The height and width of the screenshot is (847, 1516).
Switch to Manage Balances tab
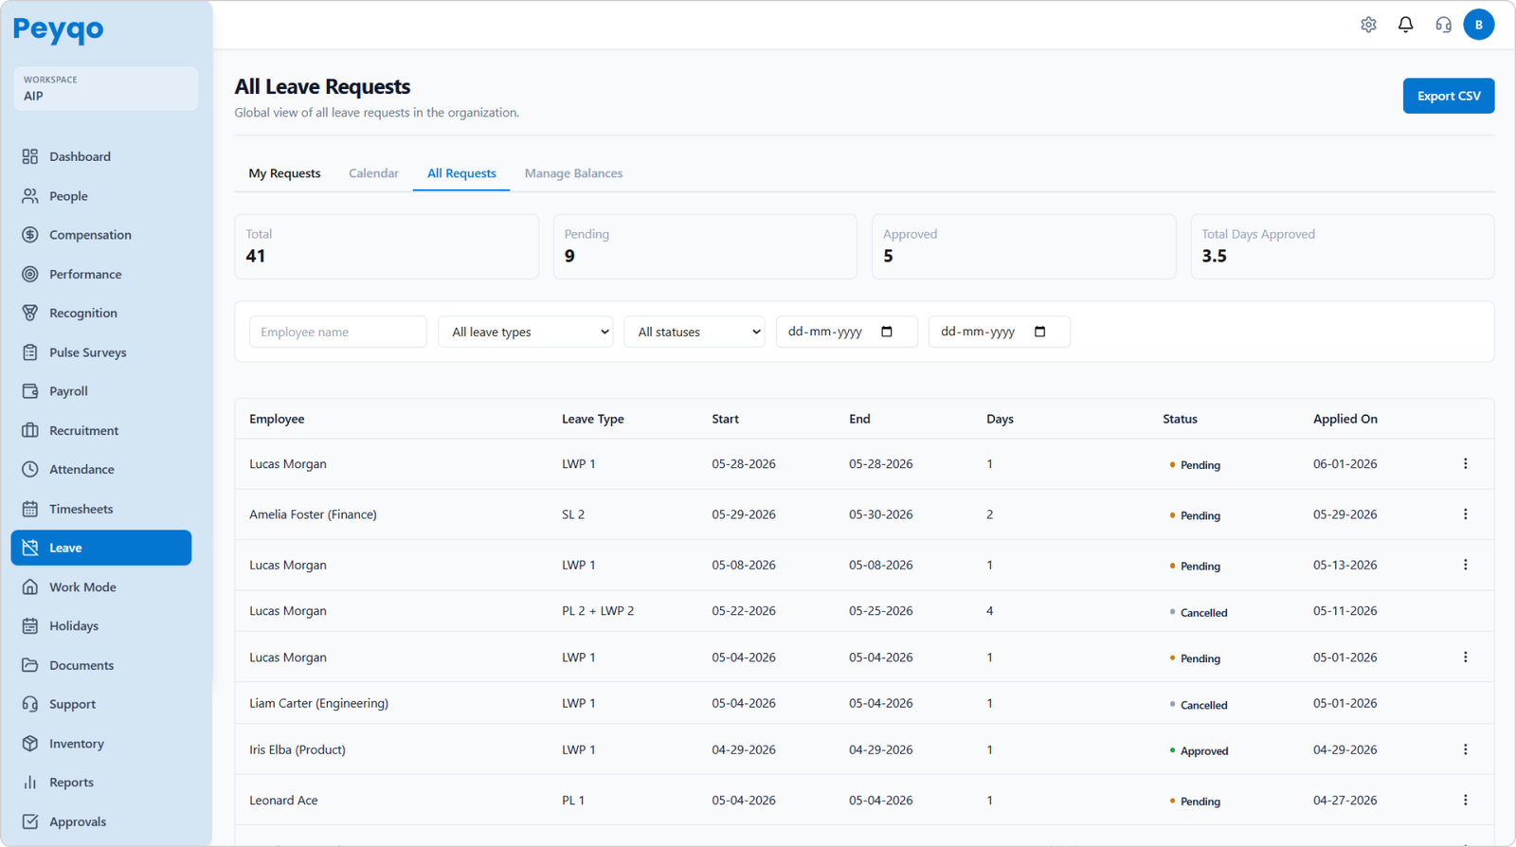point(573,173)
